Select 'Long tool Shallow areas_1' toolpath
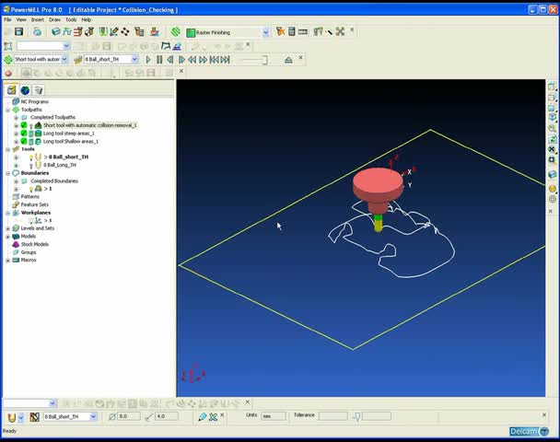This screenshot has width=560, height=442. coord(70,142)
